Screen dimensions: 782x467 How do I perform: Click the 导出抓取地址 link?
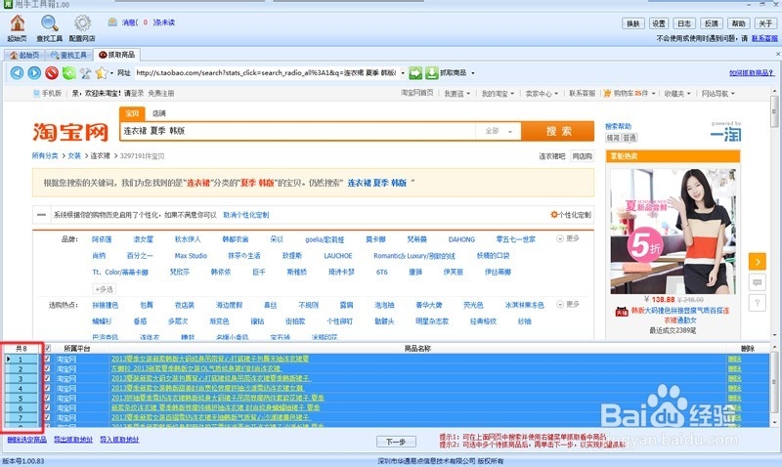(73, 440)
